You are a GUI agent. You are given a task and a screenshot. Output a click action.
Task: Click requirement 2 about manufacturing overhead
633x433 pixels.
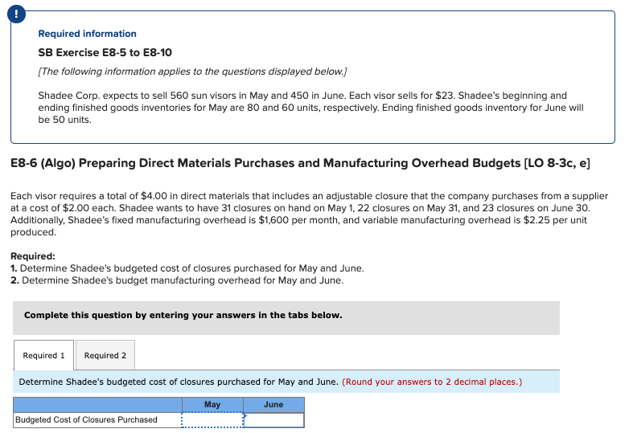click(177, 280)
